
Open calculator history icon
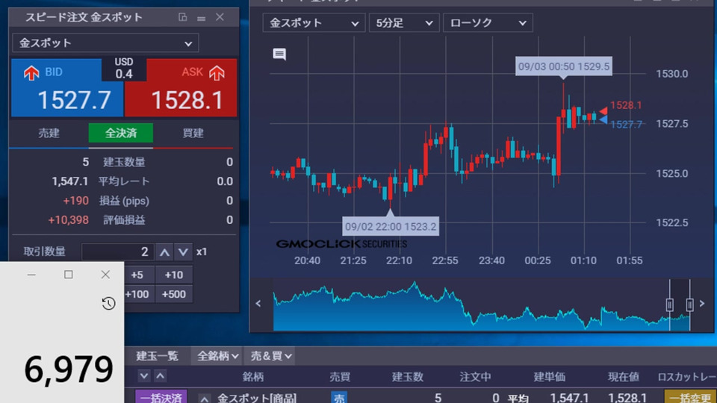coord(108,304)
